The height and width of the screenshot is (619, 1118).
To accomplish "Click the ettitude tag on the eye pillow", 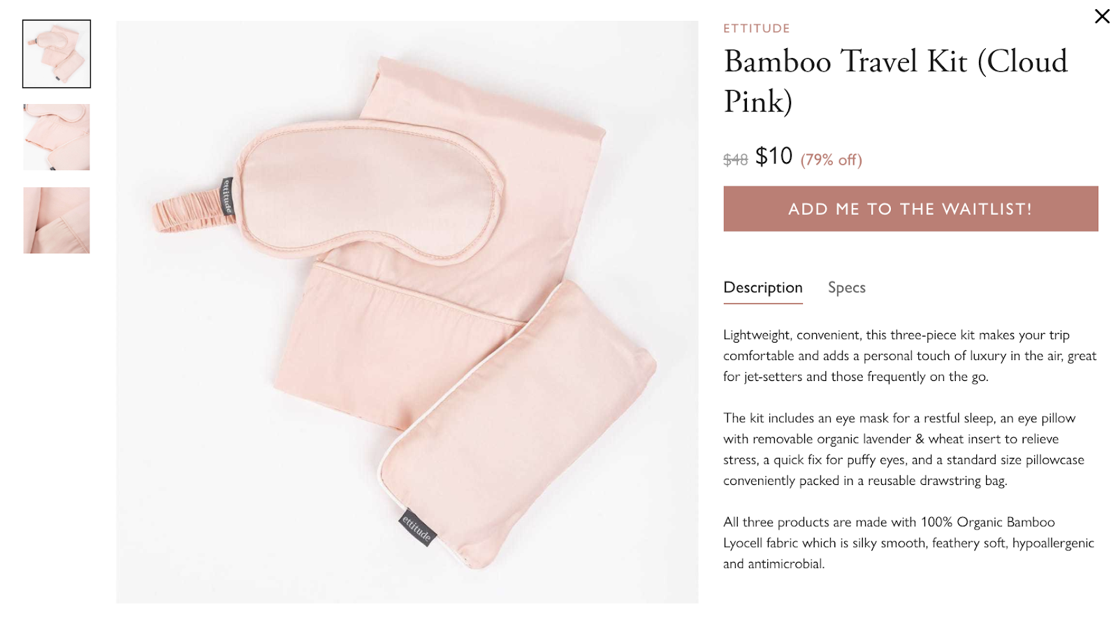I will pyautogui.click(x=417, y=528).
